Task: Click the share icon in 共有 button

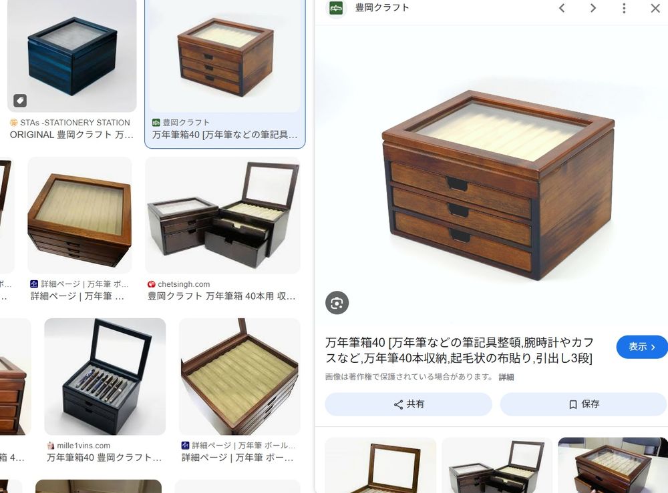Action: 398,404
